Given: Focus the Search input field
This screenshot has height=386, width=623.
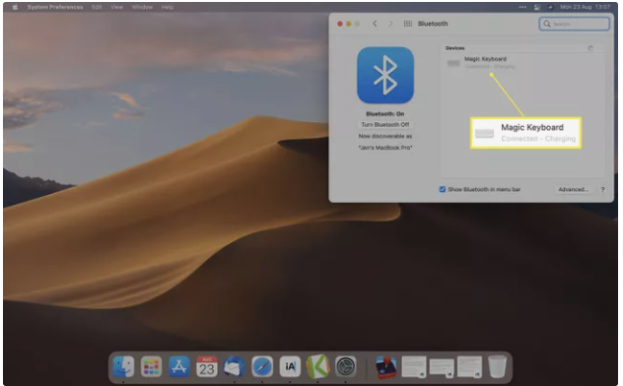Looking at the screenshot, I should pos(574,24).
